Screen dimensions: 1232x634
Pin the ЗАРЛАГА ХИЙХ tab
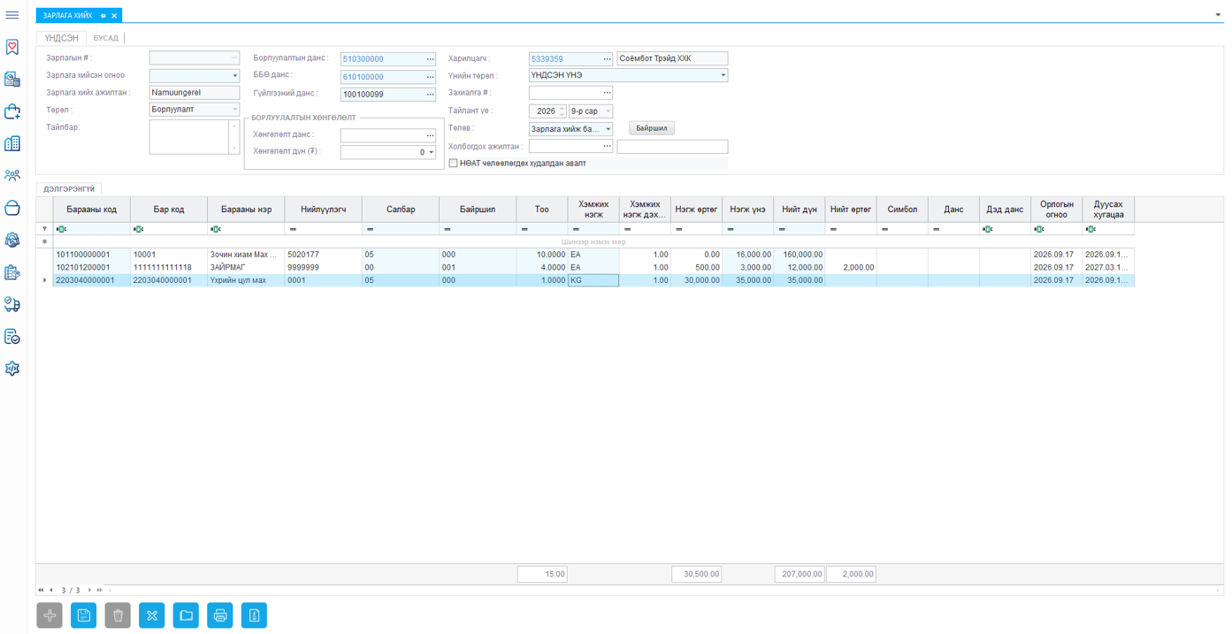point(103,16)
